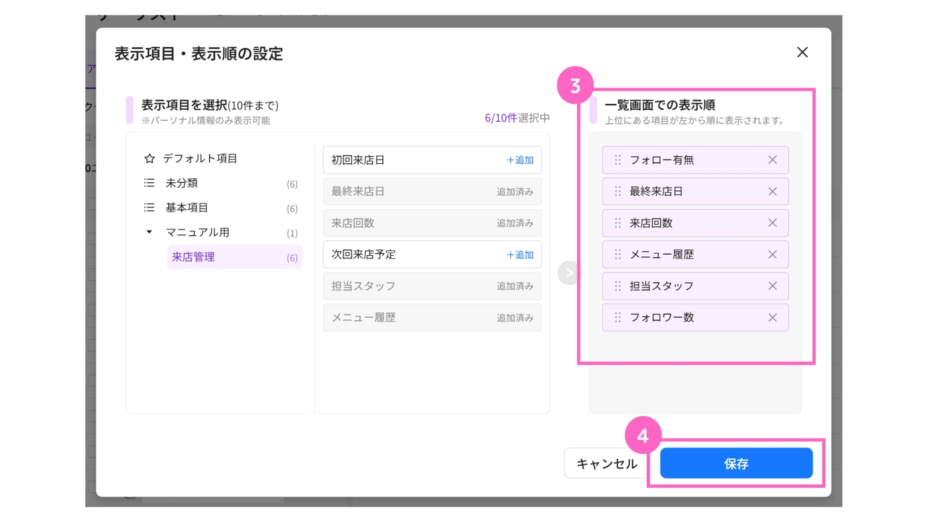Collapse the マニュアル用 category arrow
This screenshot has width=928, height=522.
click(149, 232)
